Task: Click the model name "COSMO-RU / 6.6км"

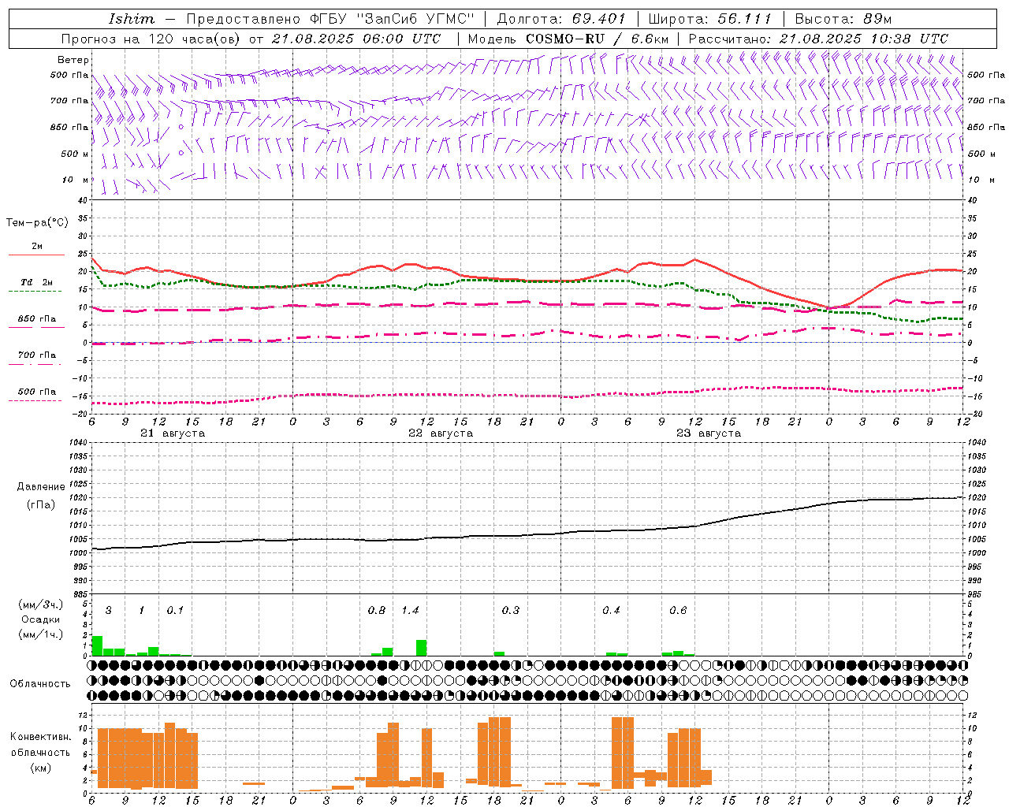Action: [597, 39]
